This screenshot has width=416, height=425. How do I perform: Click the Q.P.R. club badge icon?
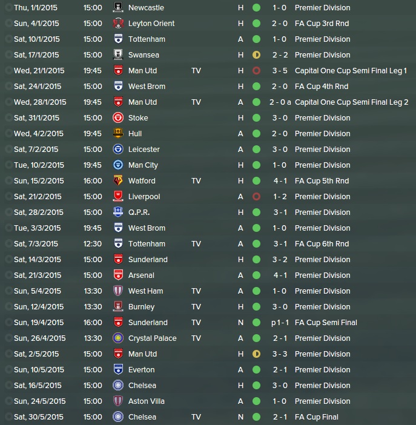[x=118, y=212]
